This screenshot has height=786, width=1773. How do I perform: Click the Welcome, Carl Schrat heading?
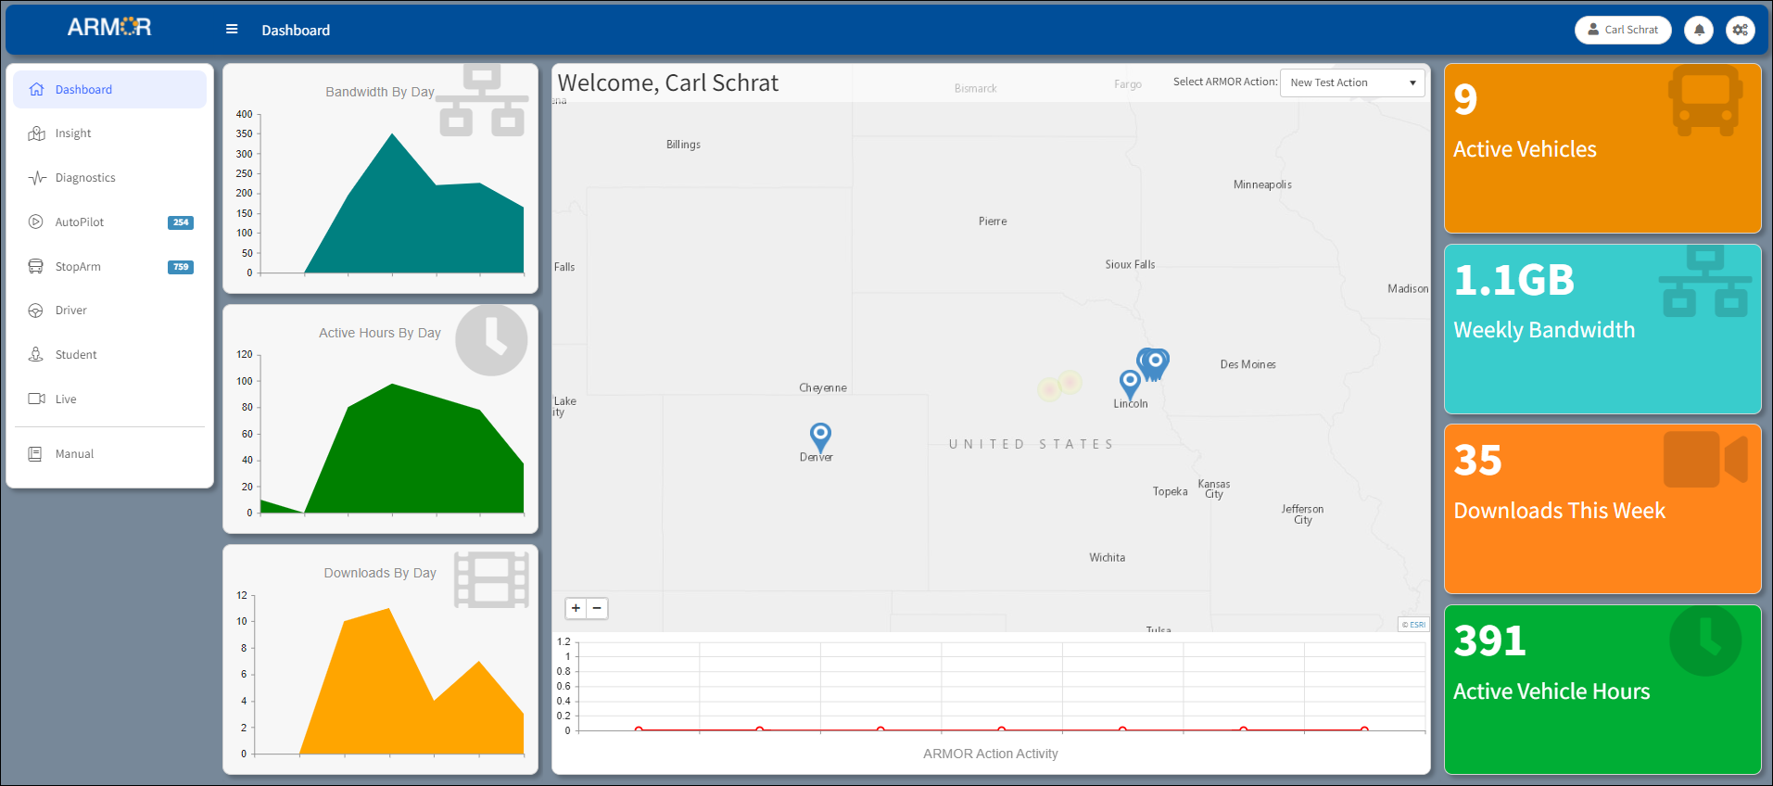tap(668, 82)
